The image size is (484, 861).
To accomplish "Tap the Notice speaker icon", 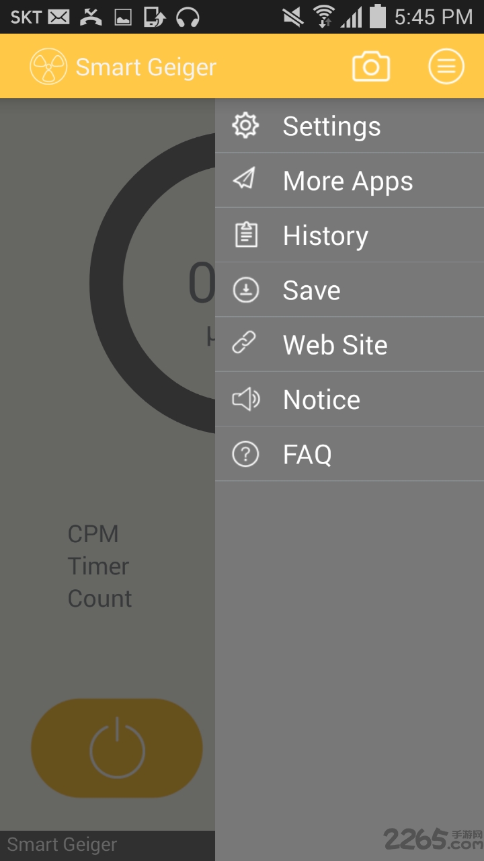I will (x=245, y=399).
